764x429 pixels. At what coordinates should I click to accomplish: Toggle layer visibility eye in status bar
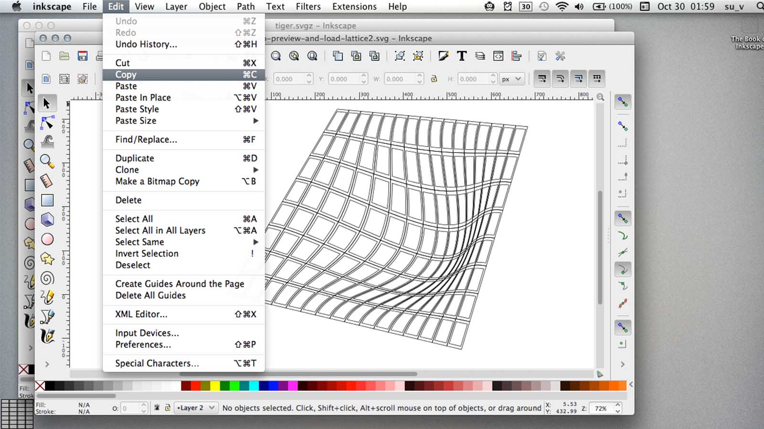(x=157, y=408)
